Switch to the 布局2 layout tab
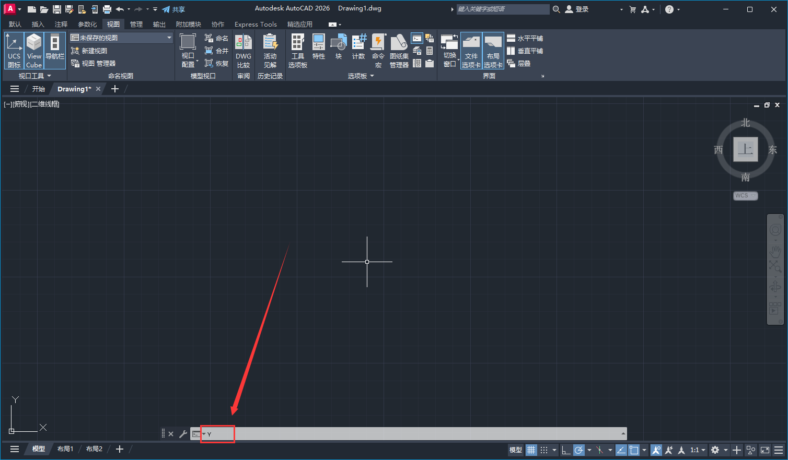Image resolution: width=788 pixels, height=460 pixels. (x=94, y=449)
